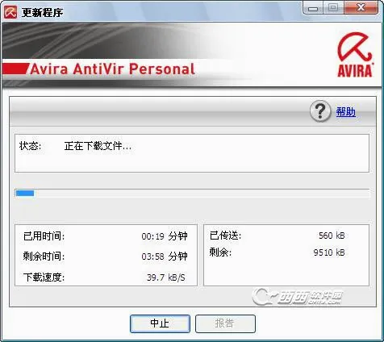The image size is (384, 342).
Task: Maximize the updater window
Action: 333,8
